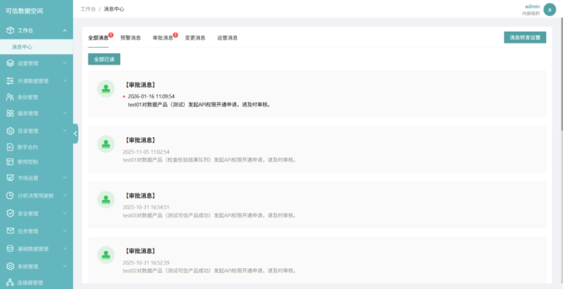The width and height of the screenshot is (563, 289).
Task: Click stamp icon of 2026-01-16 approval message
Action: coord(106,89)
